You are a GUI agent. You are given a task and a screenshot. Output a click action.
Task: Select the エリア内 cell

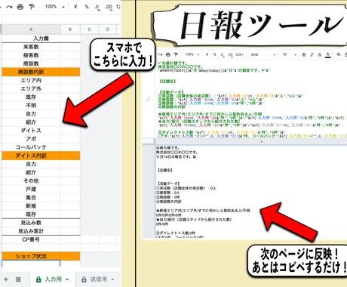coord(31,80)
